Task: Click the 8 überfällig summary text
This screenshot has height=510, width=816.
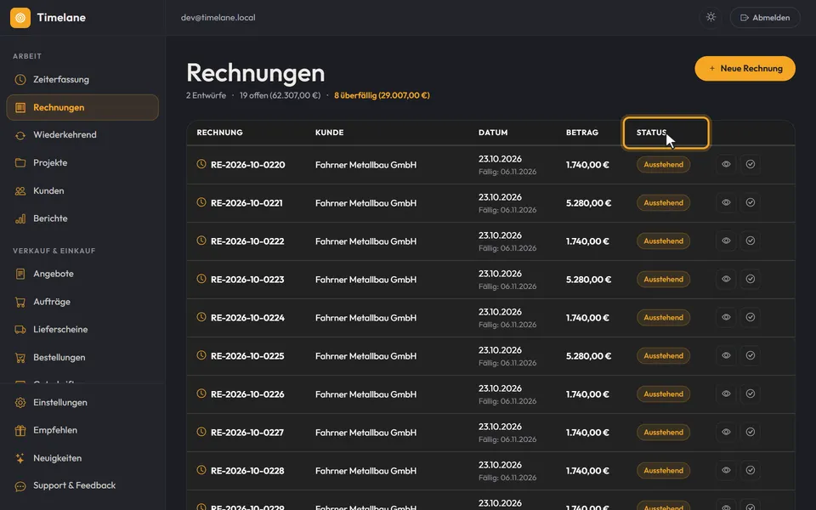Action: pyautogui.click(x=382, y=95)
